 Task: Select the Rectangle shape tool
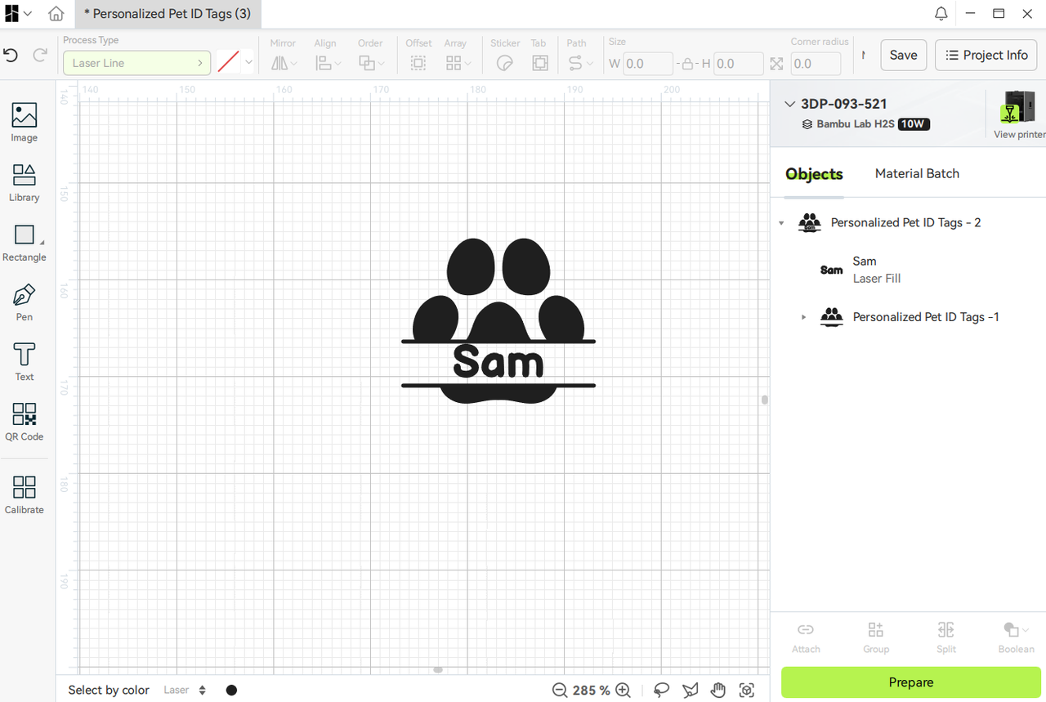pyautogui.click(x=25, y=243)
